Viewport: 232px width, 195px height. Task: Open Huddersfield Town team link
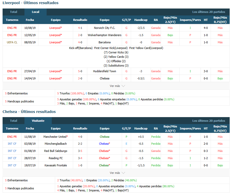pyautogui.click(x=105, y=71)
